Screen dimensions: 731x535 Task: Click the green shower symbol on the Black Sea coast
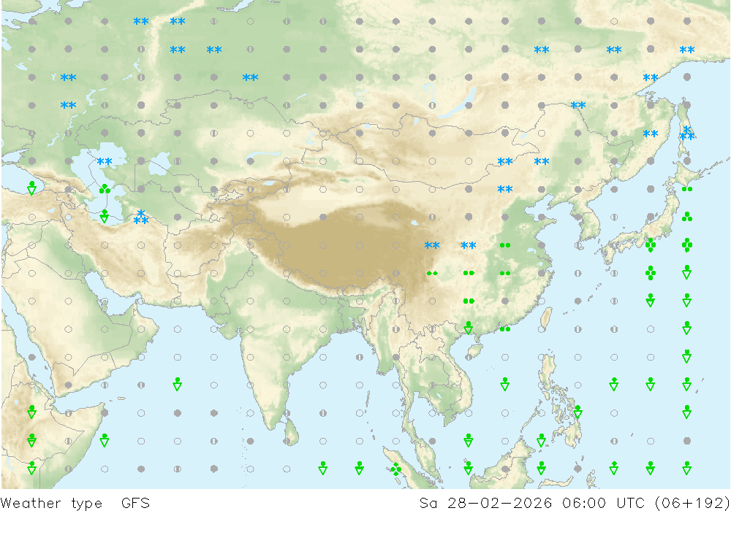point(31,188)
